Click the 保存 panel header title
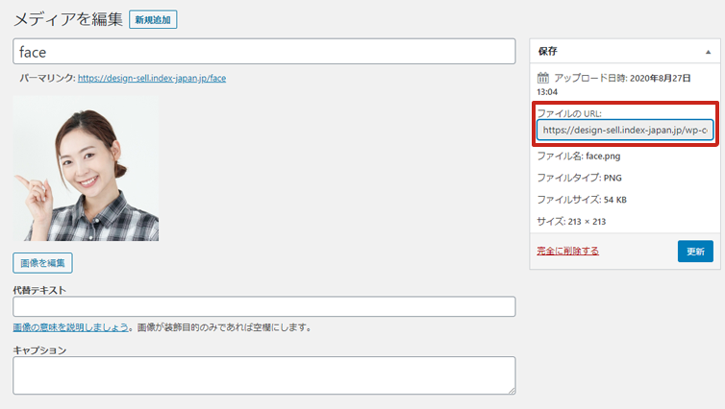Screen dimensions: 725x409 point(547,51)
